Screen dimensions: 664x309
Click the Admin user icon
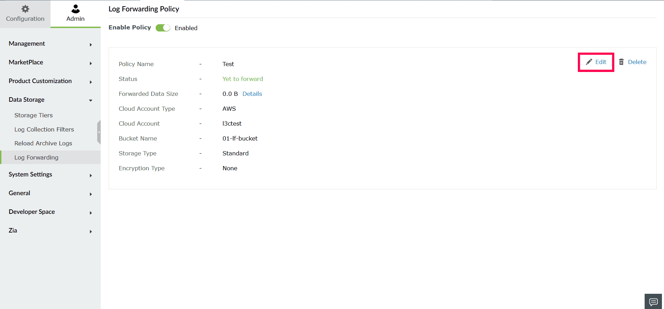tap(75, 9)
